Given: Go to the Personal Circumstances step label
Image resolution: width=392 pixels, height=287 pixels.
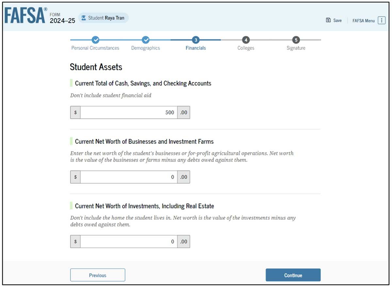Looking at the screenshot, I should click(95, 48).
